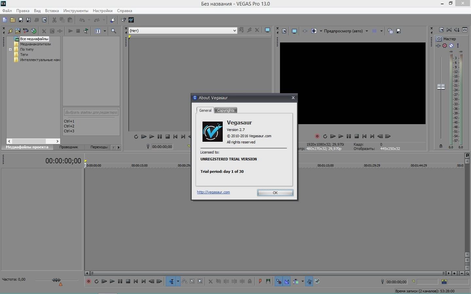Select the envelope edit tool
471x294 pixels.
click(184, 281)
